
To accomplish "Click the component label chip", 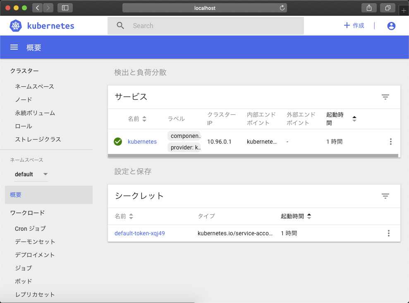I will (x=184, y=136).
